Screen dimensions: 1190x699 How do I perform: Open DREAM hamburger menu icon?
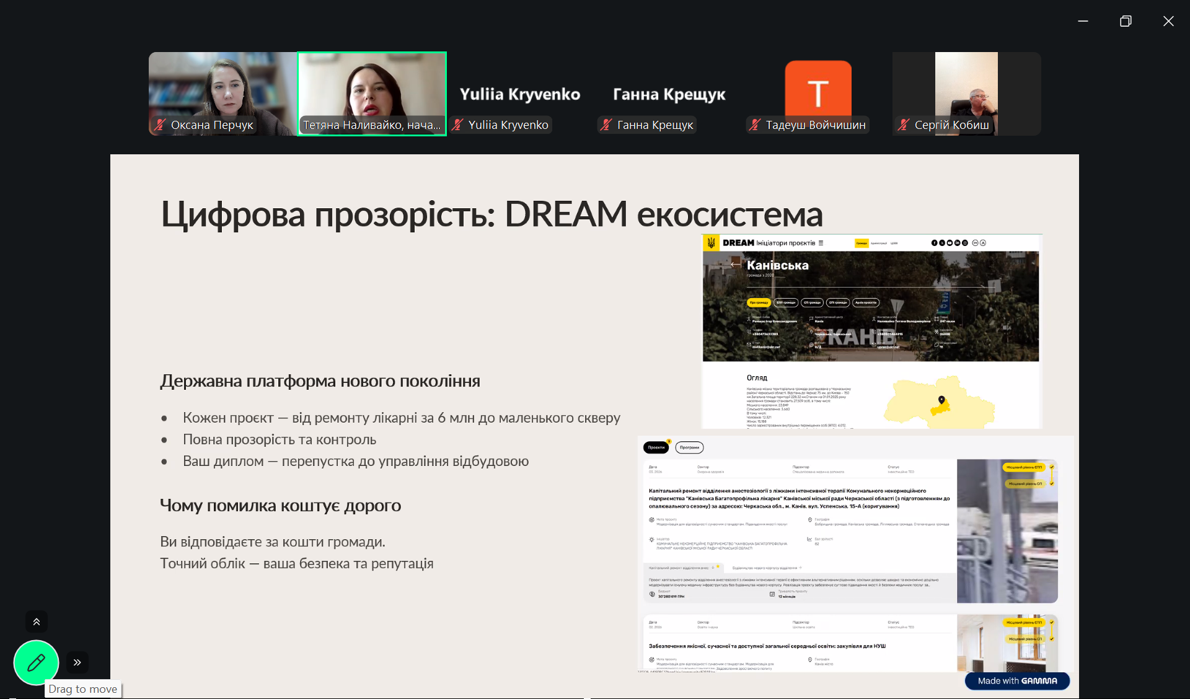point(821,243)
